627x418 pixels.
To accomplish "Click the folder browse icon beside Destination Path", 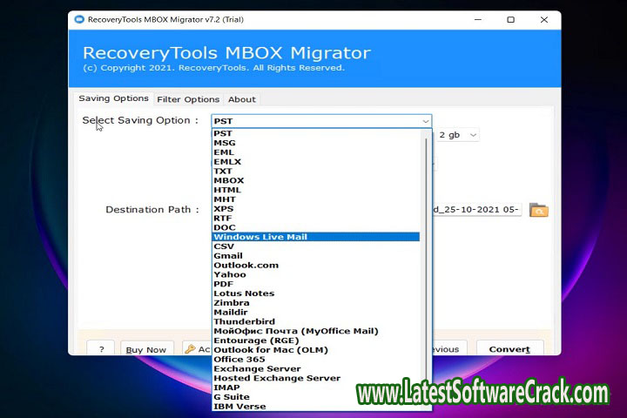I will click(539, 210).
